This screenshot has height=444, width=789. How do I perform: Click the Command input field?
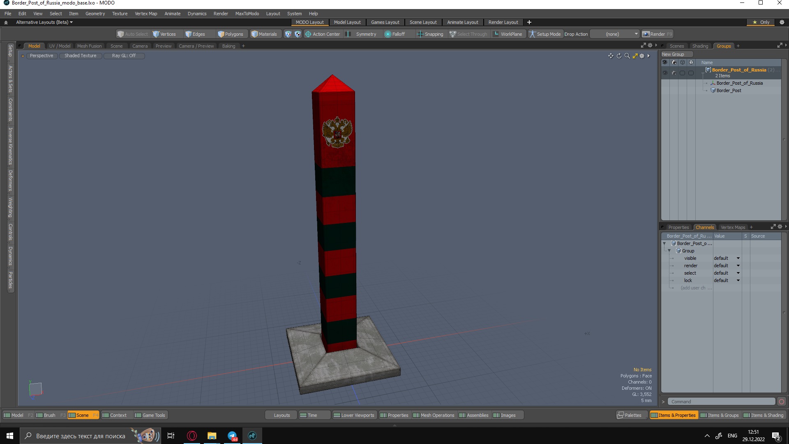coord(721,402)
